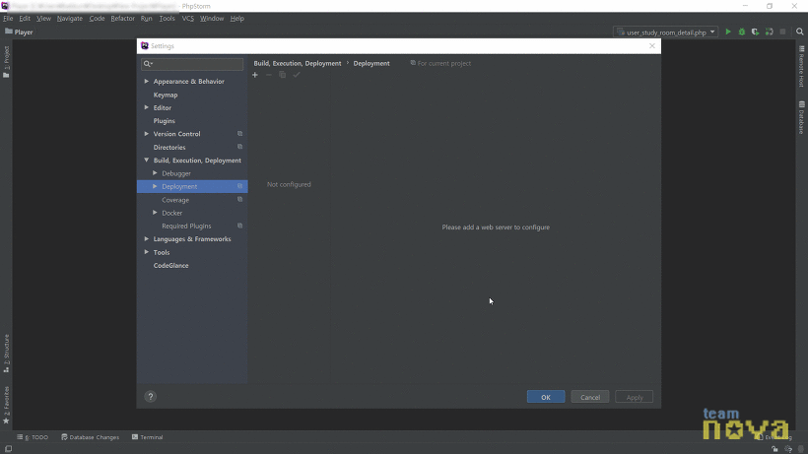Click the remove server minus icon
Screen dimensions: 808x454
(268, 75)
